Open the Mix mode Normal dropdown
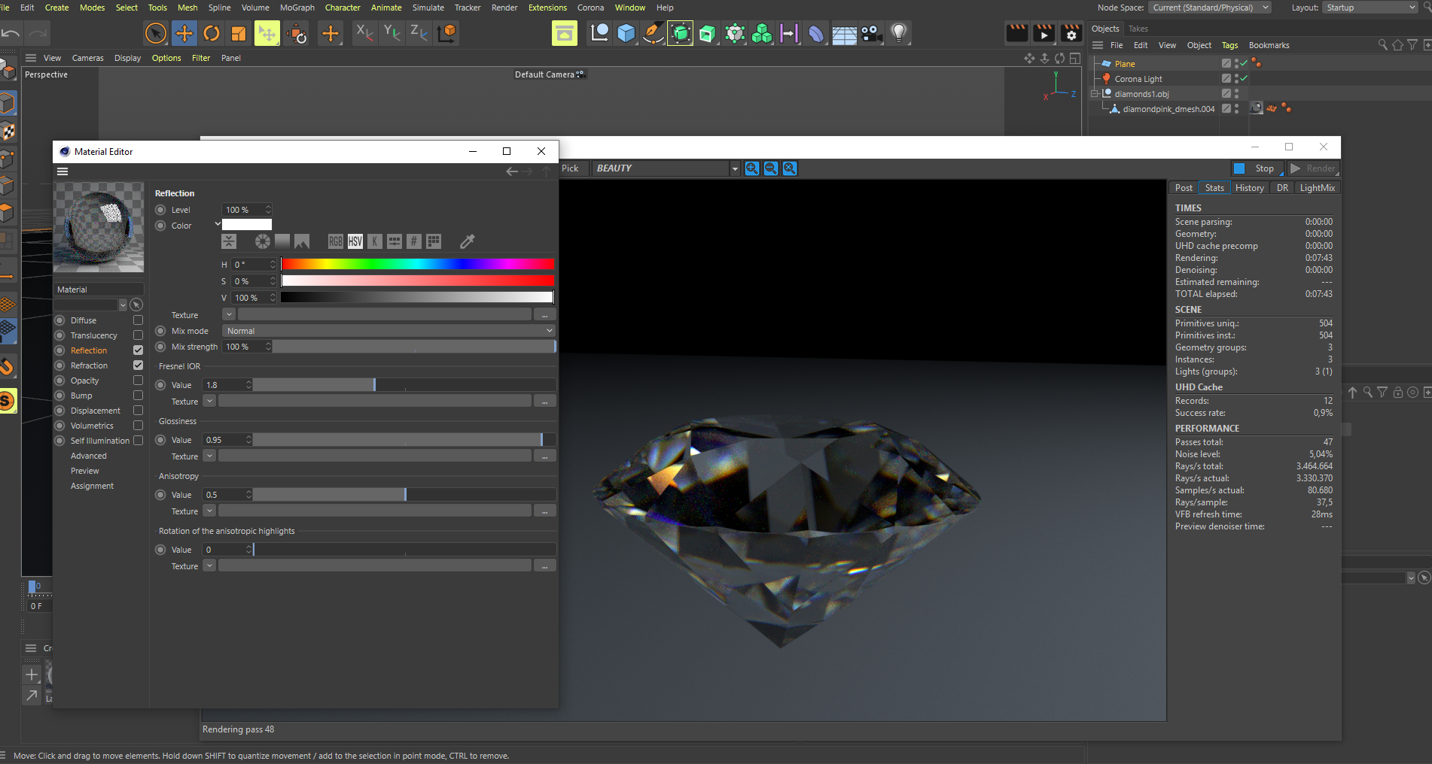The width and height of the screenshot is (1432, 764). (389, 331)
